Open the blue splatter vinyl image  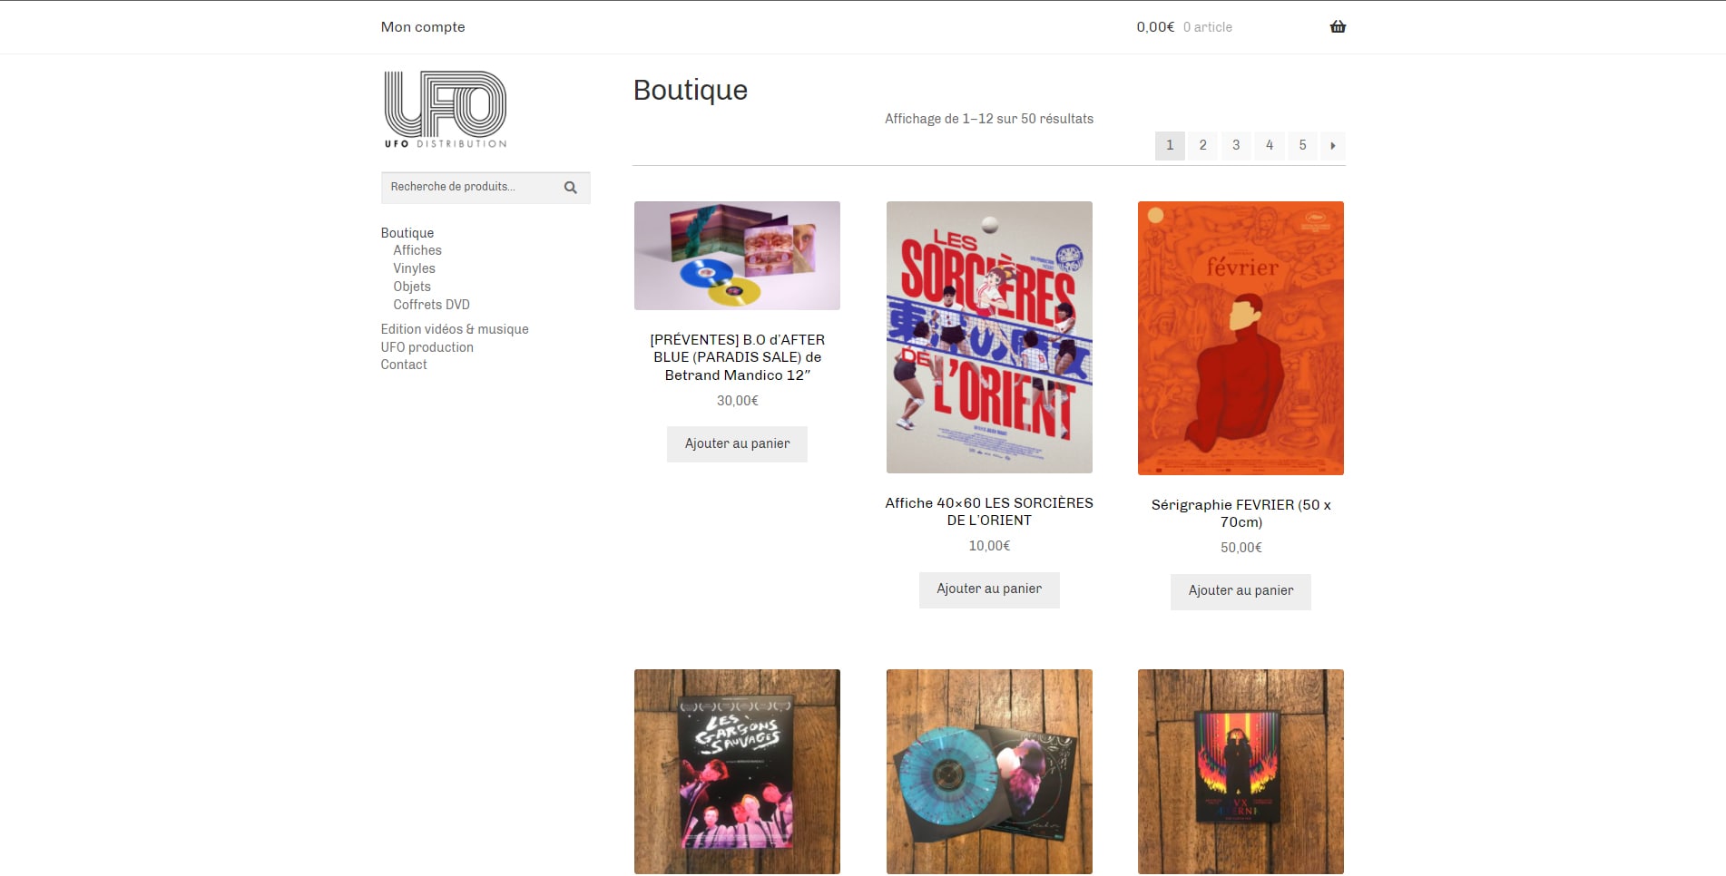(989, 772)
